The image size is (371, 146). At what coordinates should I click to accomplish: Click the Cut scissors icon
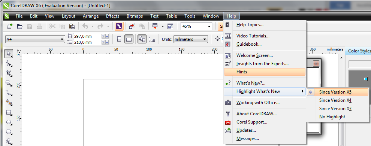[52, 27]
